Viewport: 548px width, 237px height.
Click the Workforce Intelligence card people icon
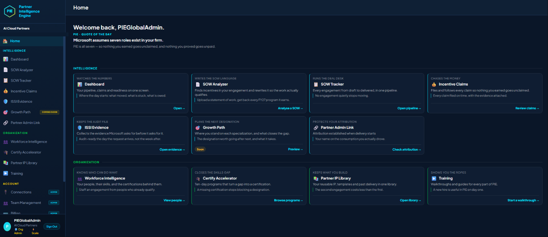80,179
